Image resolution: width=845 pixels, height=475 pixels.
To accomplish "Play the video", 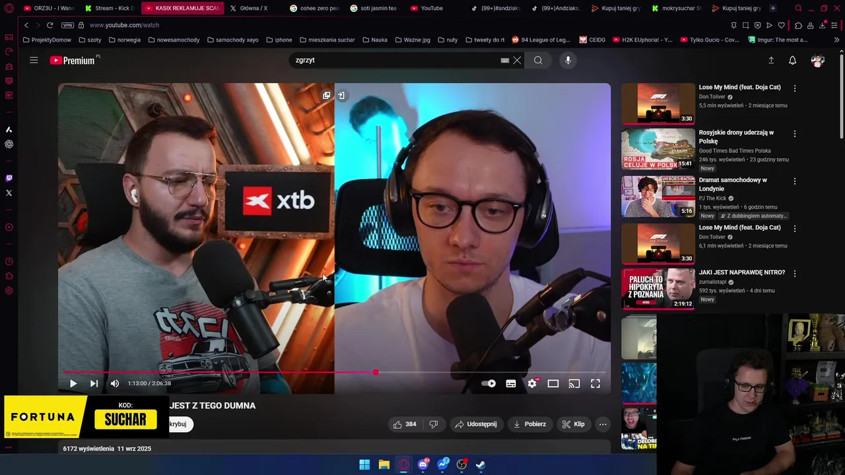I will tap(73, 383).
